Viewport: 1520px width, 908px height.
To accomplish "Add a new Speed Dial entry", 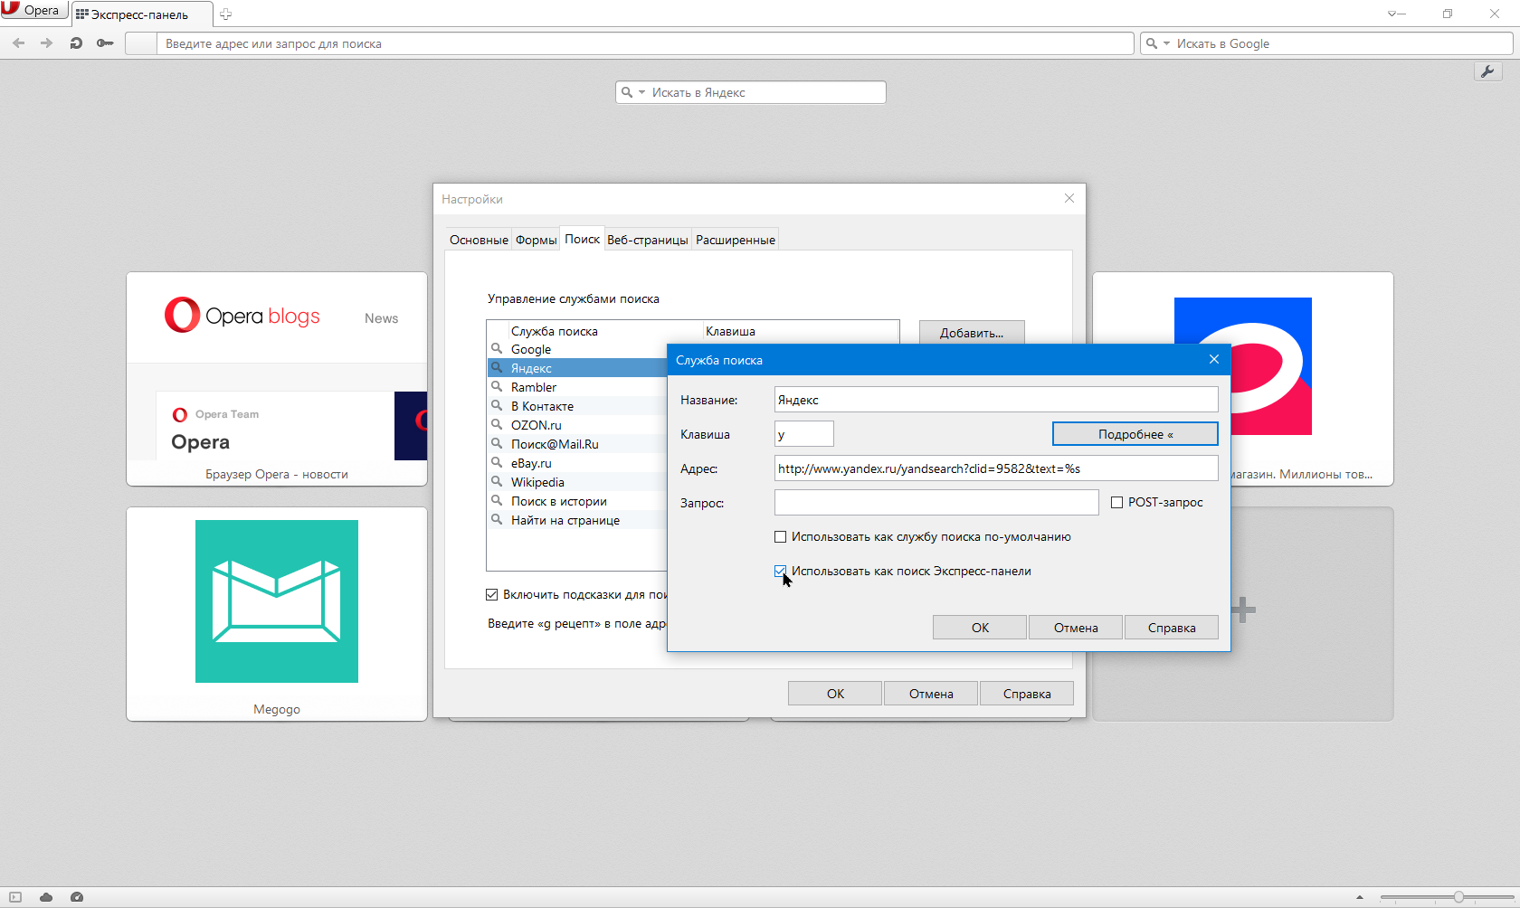I will (x=1243, y=610).
